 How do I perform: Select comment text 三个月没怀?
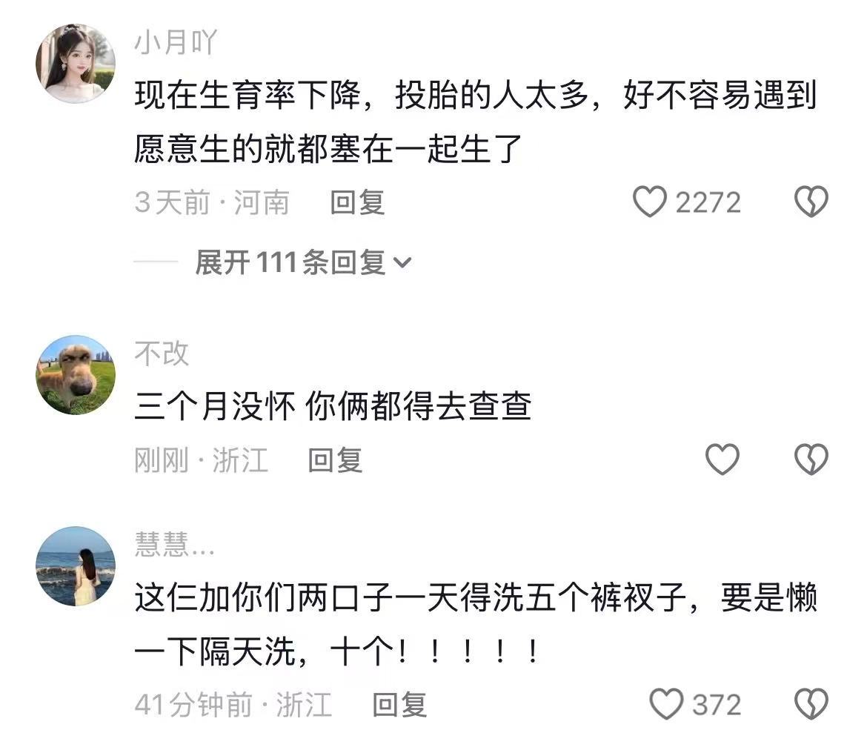coord(333,406)
